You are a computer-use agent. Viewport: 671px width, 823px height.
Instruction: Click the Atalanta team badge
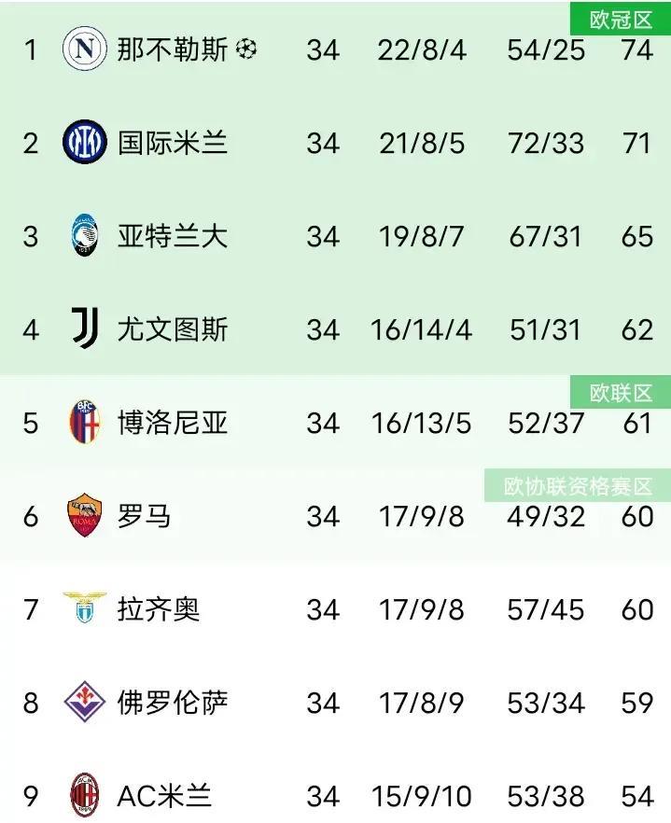pyautogui.click(x=85, y=235)
